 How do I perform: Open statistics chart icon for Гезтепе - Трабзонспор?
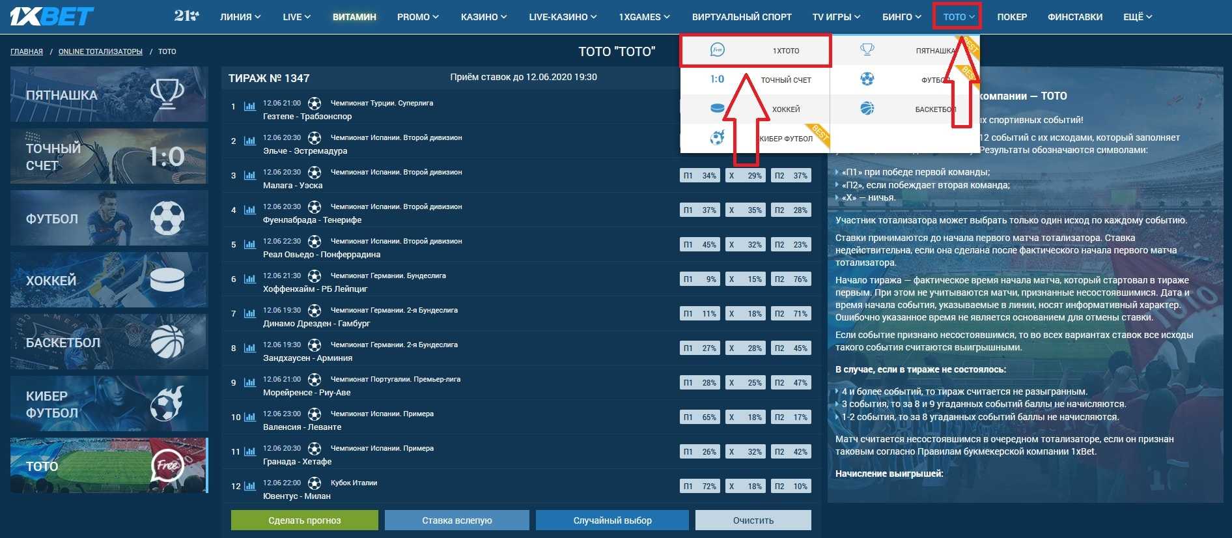(x=249, y=106)
